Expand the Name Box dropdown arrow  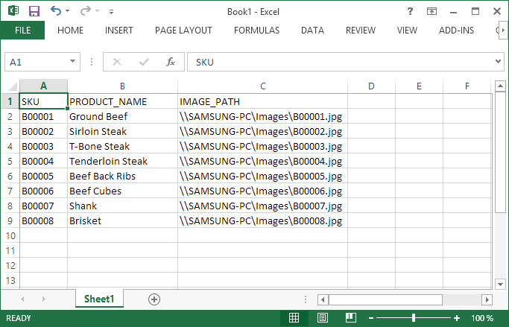click(73, 62)
